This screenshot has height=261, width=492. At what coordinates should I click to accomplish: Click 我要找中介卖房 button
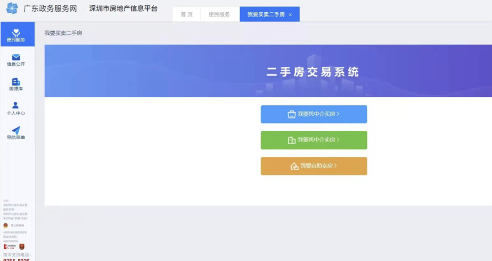point(314,140)
